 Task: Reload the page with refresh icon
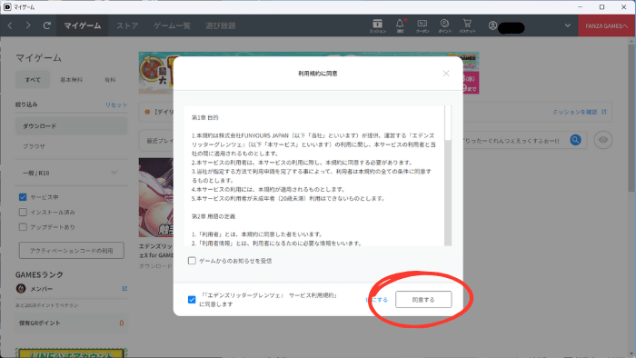point(46,25)
